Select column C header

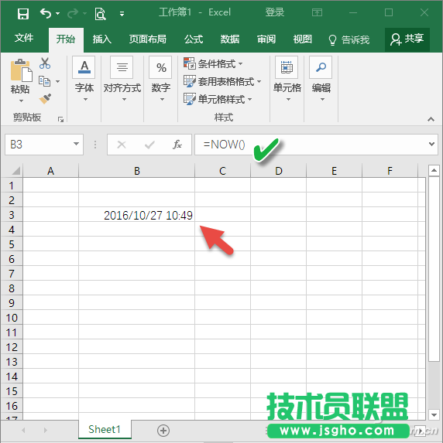(223, 171)
